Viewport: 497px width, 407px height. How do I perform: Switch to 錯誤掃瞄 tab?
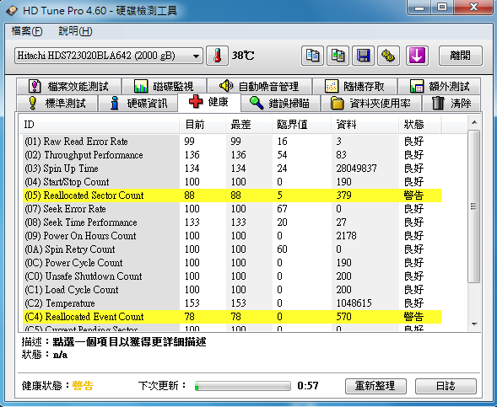[x=280, y=103]
